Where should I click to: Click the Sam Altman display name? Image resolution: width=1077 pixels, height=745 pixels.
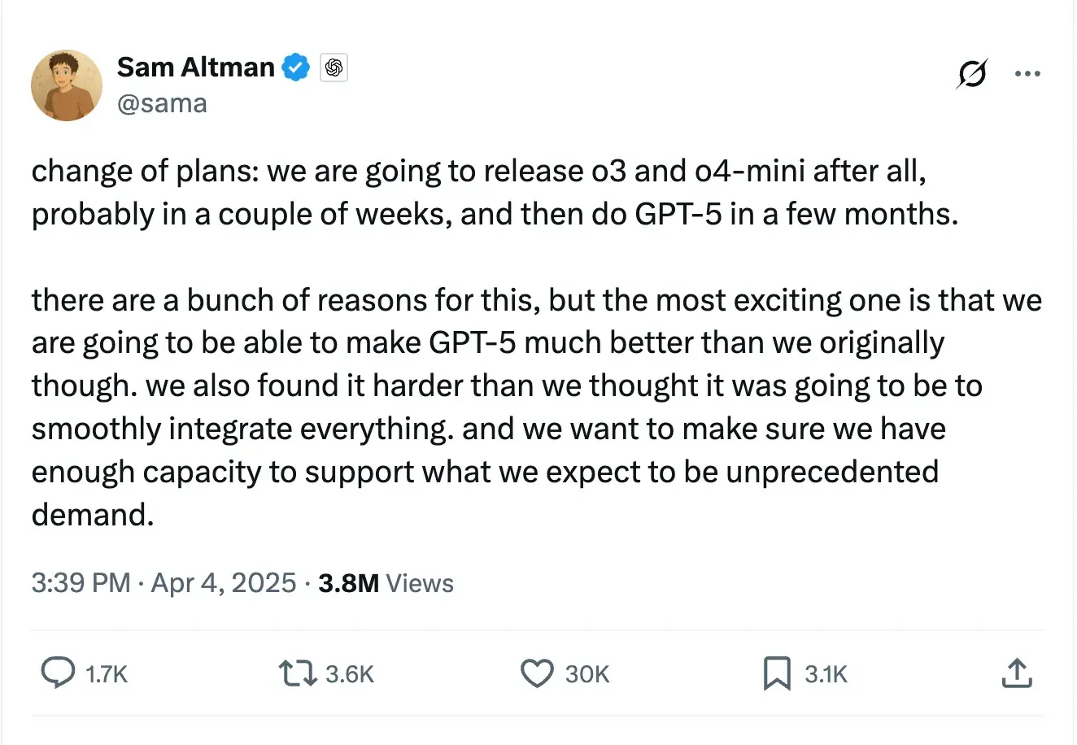click(x=195, y=68)
